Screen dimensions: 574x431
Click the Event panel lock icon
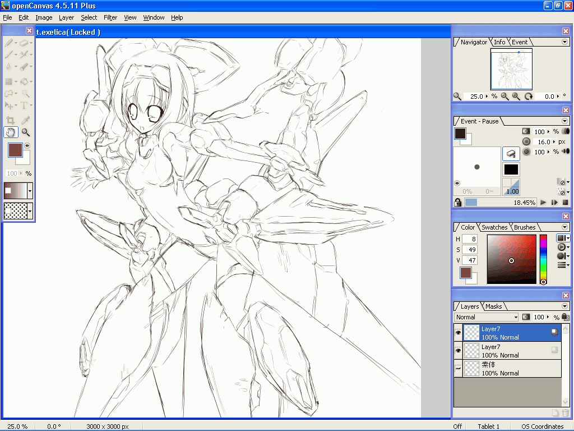pos(457,202)
